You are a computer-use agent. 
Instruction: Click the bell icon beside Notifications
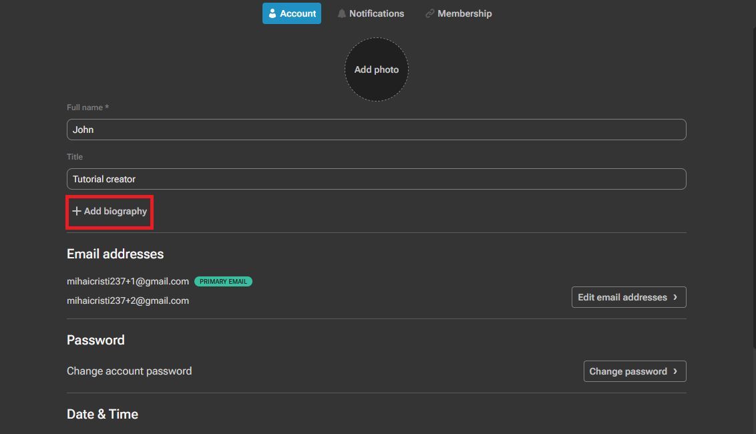click(342, 13)
